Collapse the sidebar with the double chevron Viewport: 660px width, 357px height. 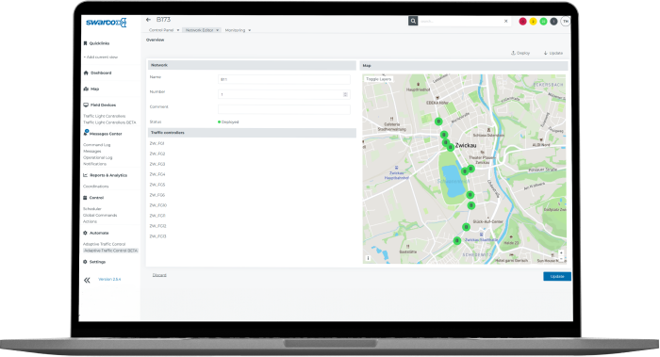[87, 280]
